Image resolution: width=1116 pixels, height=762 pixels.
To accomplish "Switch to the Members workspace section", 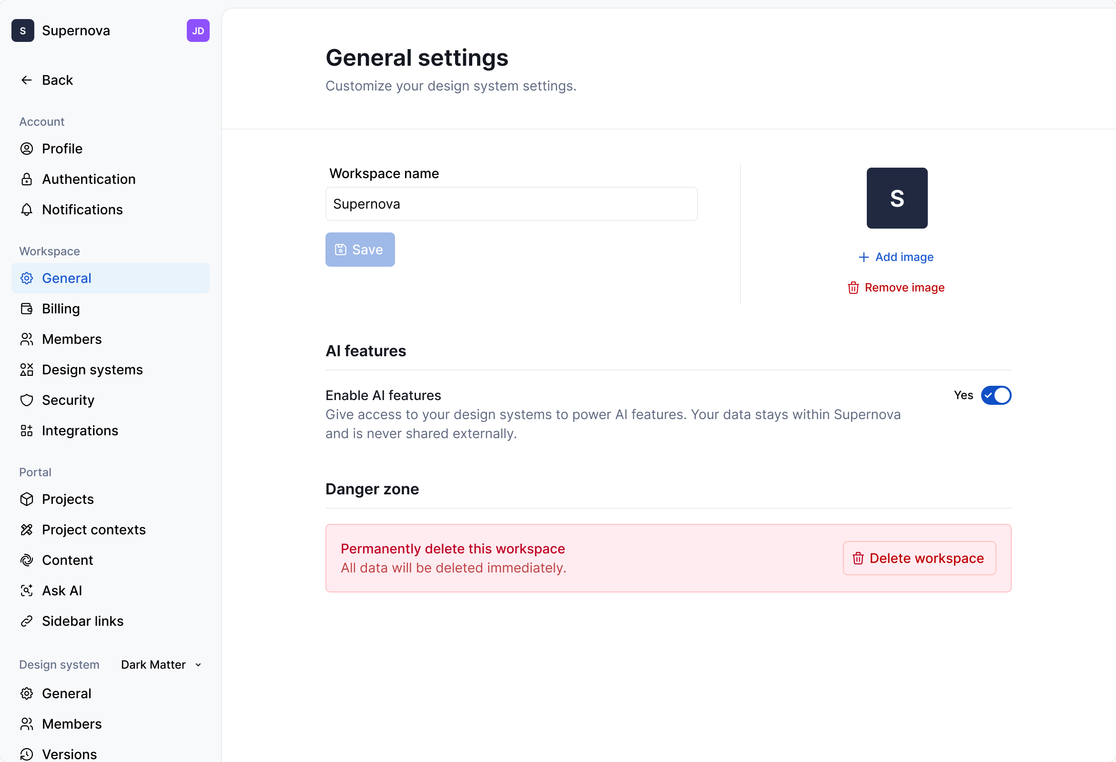I will tap(72, 339).
